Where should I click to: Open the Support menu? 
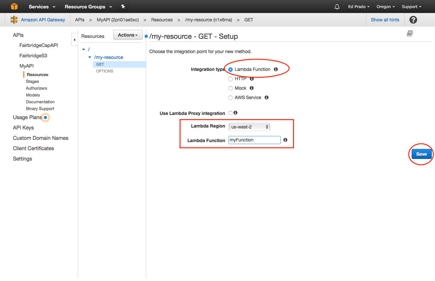[411, 6]
